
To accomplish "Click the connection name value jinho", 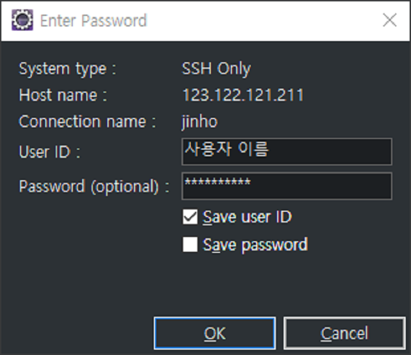I will (200, 122).
